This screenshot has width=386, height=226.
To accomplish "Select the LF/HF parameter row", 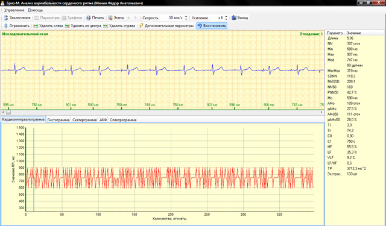I will (x=355, y=163).
